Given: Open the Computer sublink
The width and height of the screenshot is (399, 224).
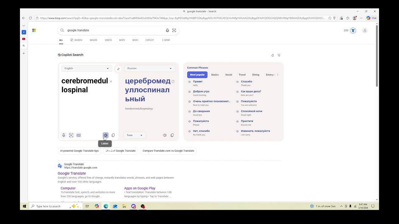Looking at the screenshot, I should (x=68, y=188).
